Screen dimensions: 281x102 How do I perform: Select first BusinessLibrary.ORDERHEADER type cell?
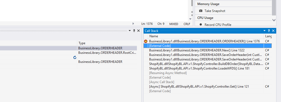pyautogui.click(x=107, y=48)
